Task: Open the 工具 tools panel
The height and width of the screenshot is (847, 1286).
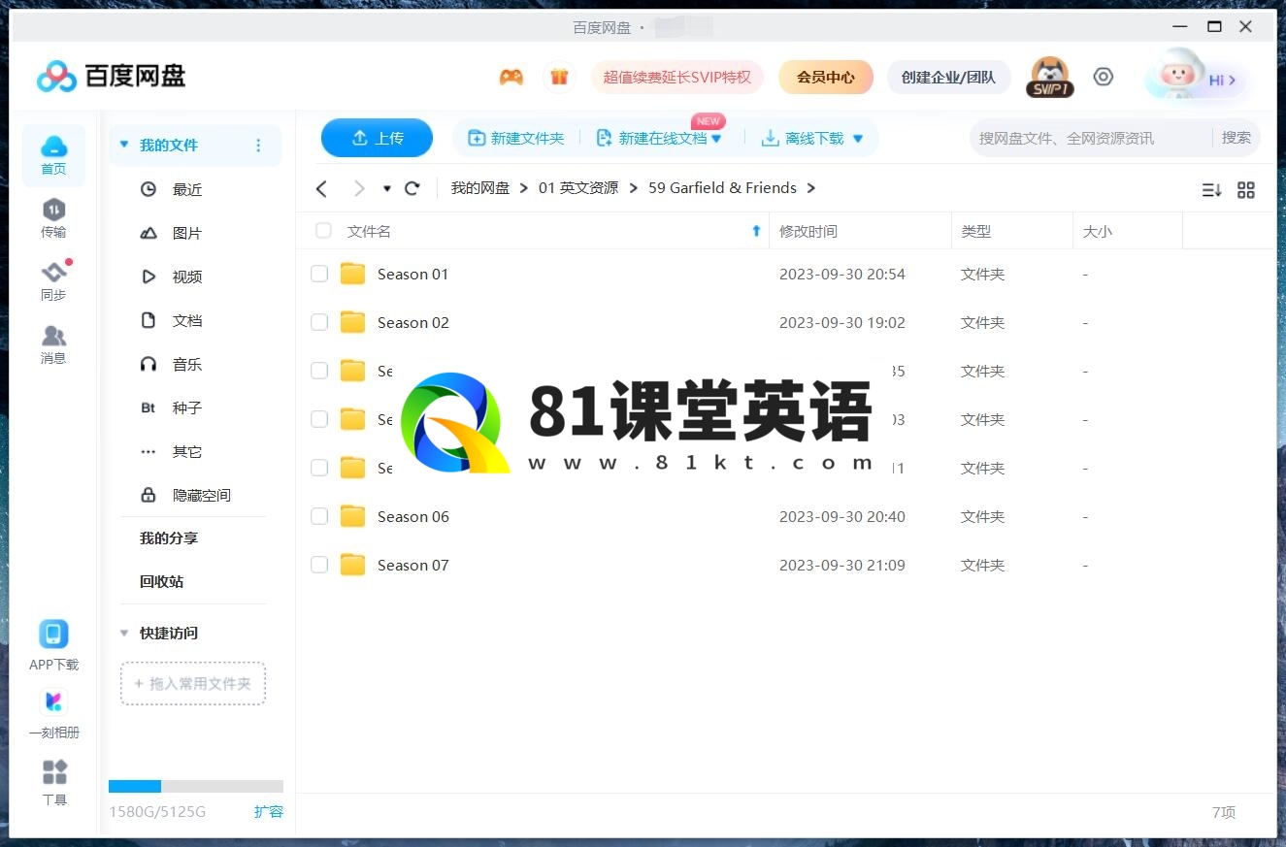Action: pyautogui.click(x=54, y=782)
